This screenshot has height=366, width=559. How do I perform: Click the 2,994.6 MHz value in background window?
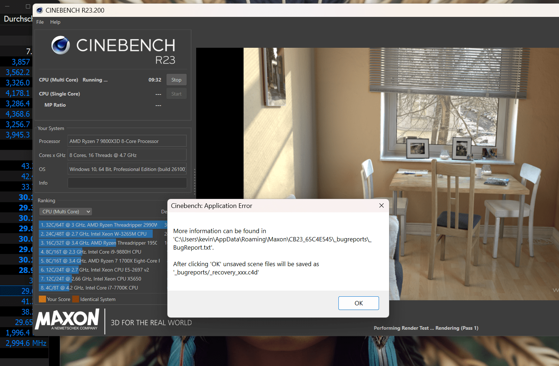click(x=26, y=343)
